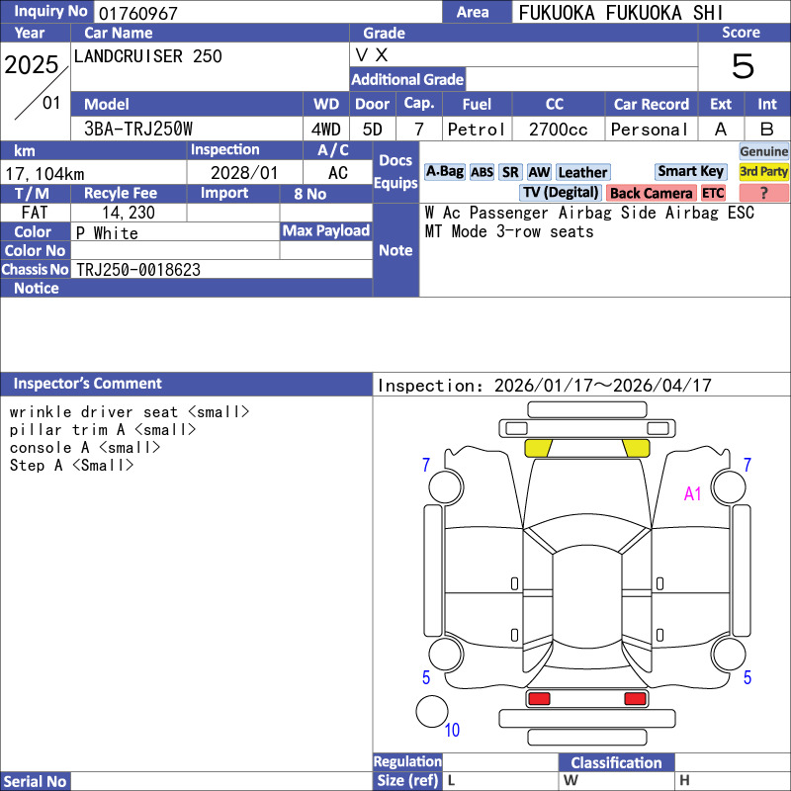This screenshot has width=791, height=791.
Task: Click the spare tire circle in diagram
Action: (x=431, y=711)
